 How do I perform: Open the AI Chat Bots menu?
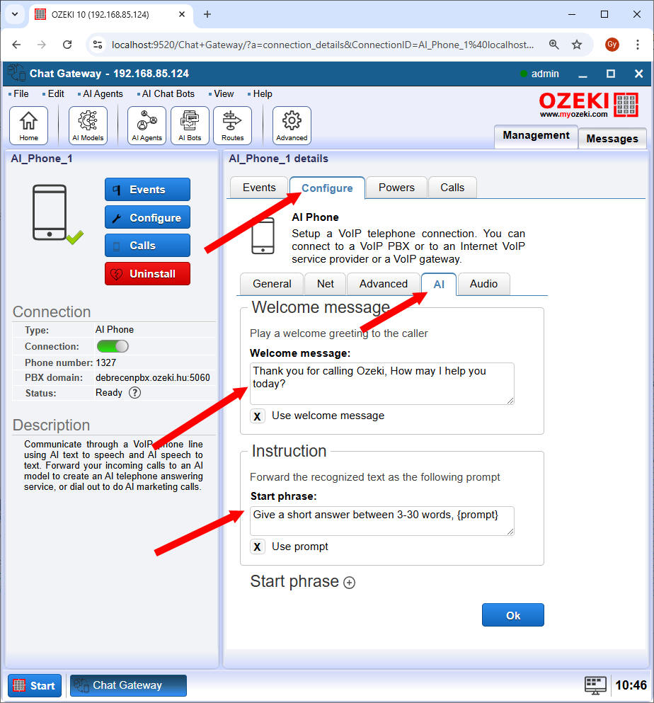[x=168, y=93]
